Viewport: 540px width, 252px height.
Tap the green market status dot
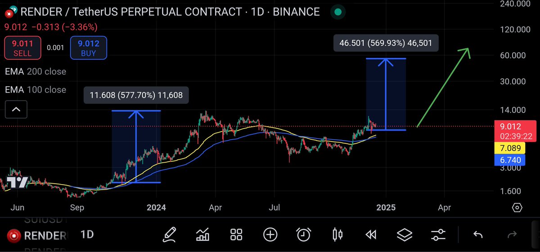click(338, 12)
